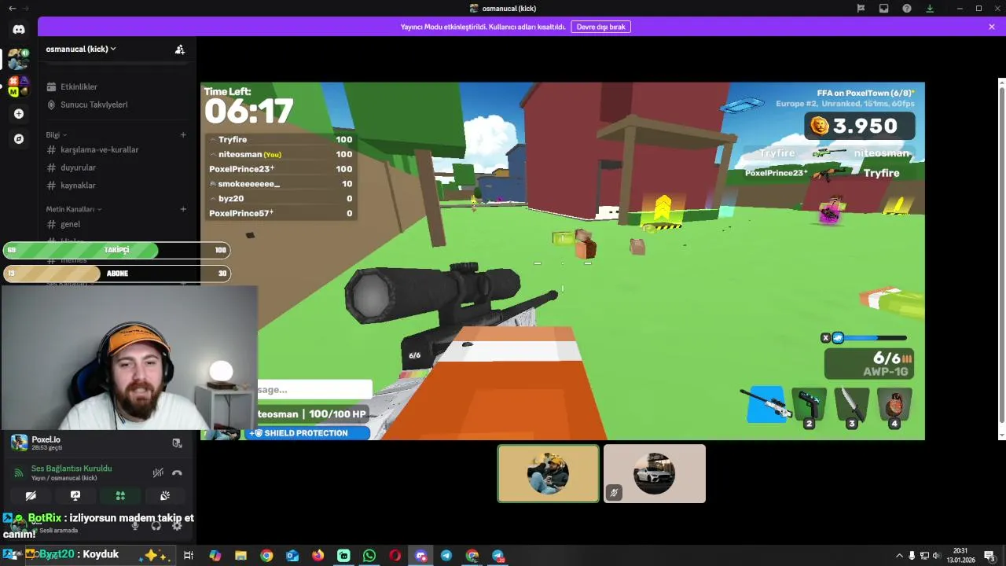Dismiss the purple streamer mode banner
Image resolution: width=1006 pixels, height=566 pixels.
coord(992,27)
